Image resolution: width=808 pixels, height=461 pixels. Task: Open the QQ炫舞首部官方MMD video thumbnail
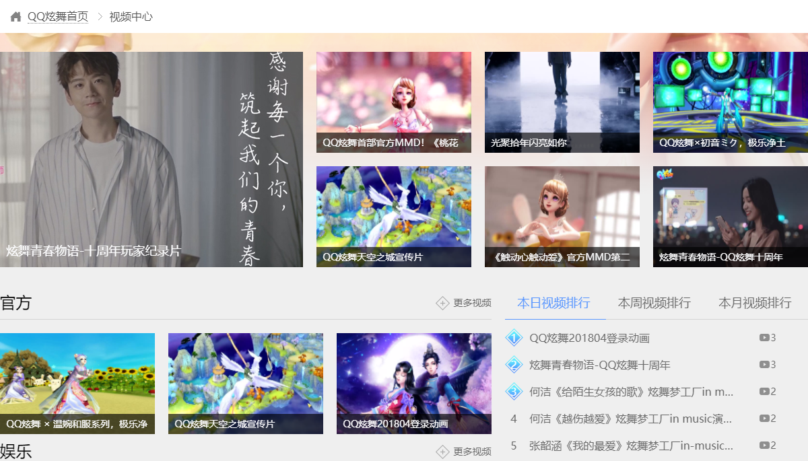(x=394, y=102)
